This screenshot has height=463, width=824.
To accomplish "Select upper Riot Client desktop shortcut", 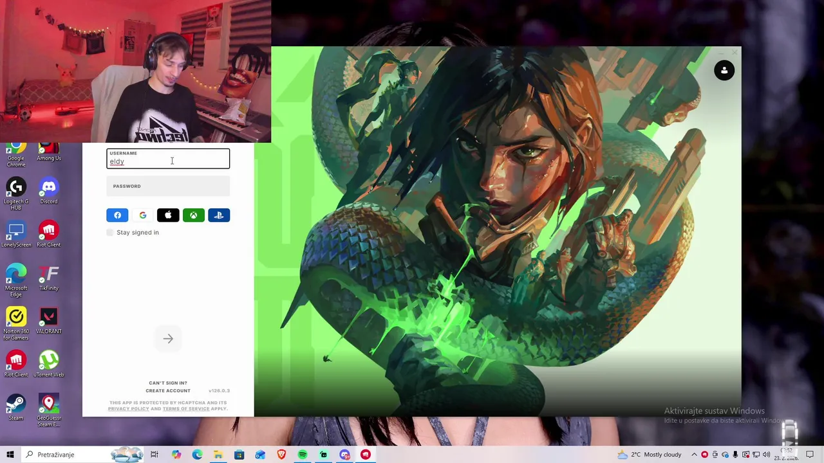I will [x=49, y=235].
